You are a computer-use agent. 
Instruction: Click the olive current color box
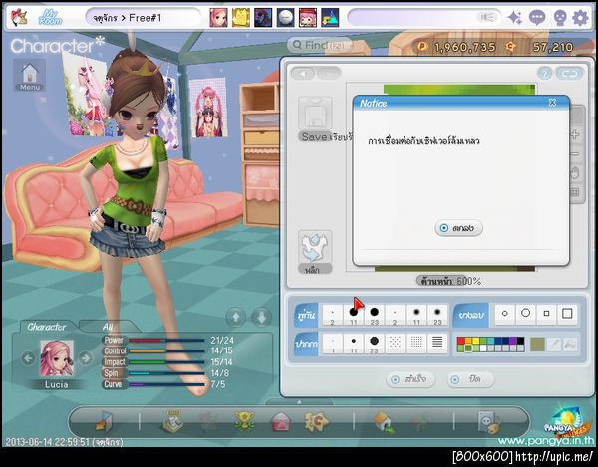pos(538,345)
